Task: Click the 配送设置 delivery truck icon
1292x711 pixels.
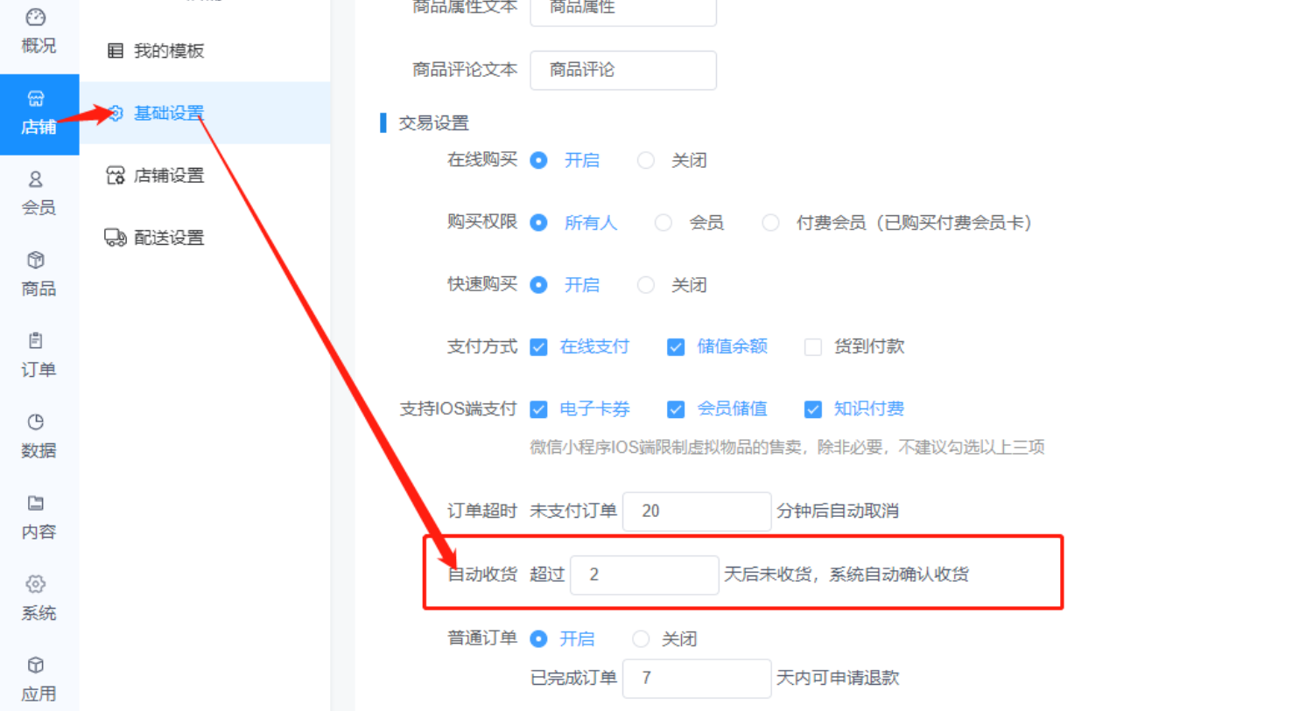Action: pos(116,237)
